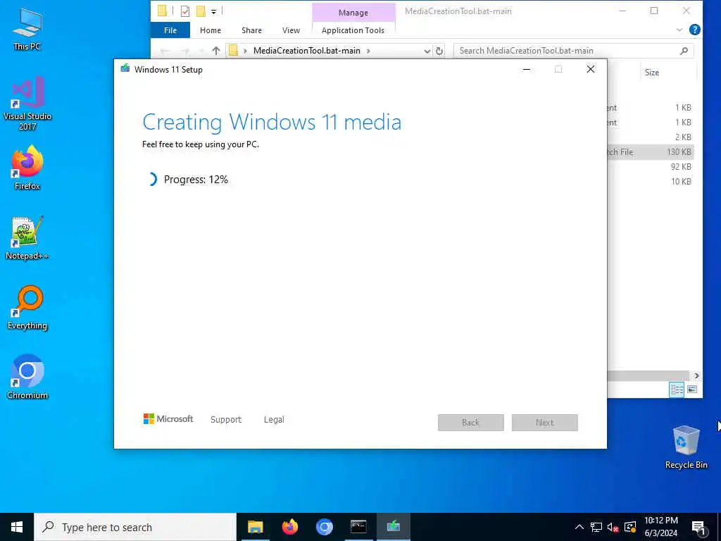Image resolution: width=721 pixels, height=541 pixels.
Task: Open the Home ribbon tab
Action: click(x=210, y=30)
